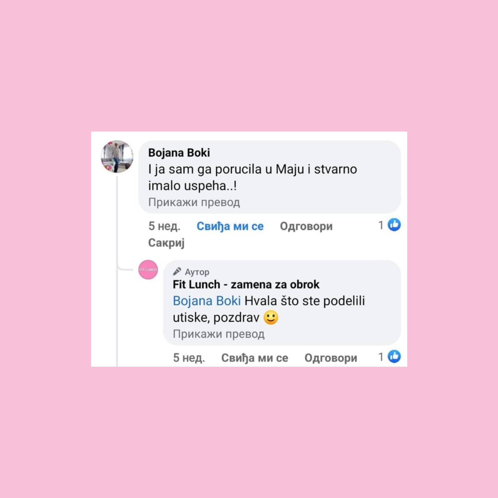The width and height of the screenshot is (498, 498).
Task: Open the Fit Lunch - zamena za obrok page name
Action: pyautogui.click(x=246, y=285)
